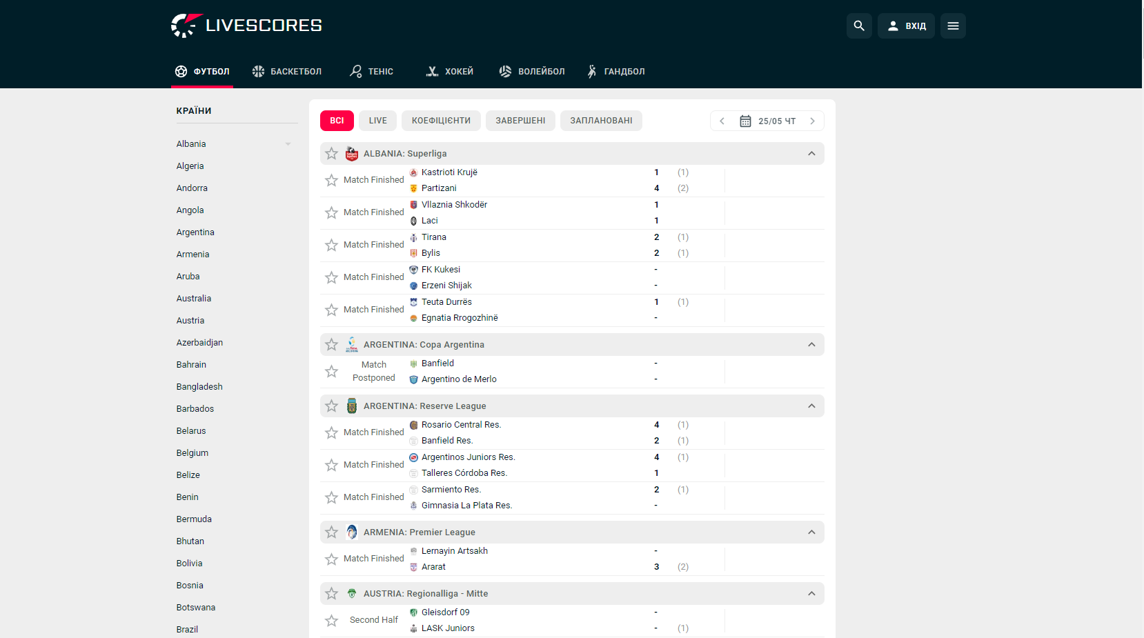Click the Armenia Premier League logo
Image resolution: width=1144 pixels, height=638 pixels.
click(352, 532)
